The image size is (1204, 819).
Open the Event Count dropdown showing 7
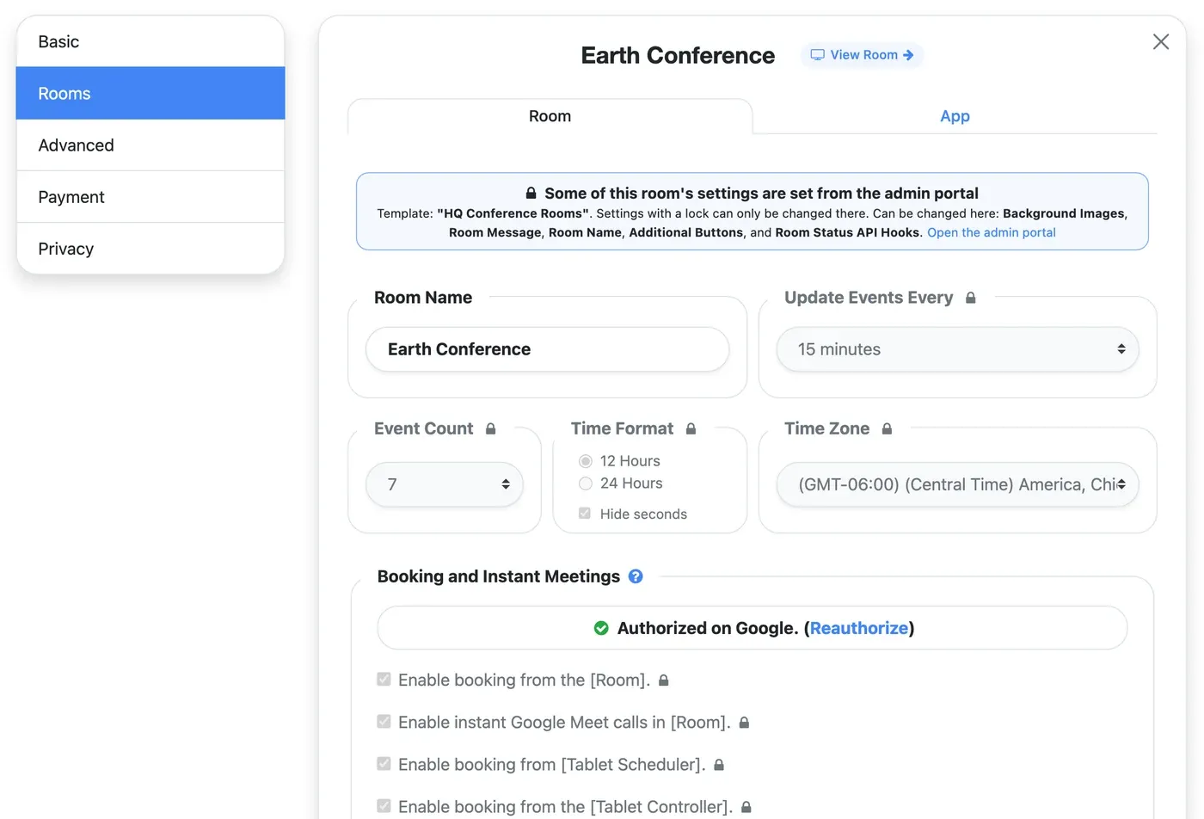point(445,484)
